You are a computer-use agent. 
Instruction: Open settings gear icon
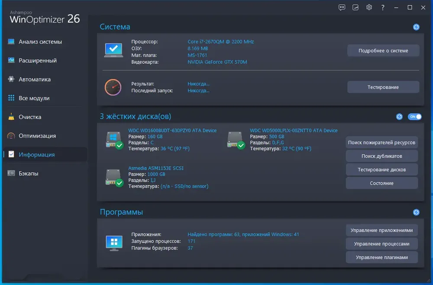369,7
